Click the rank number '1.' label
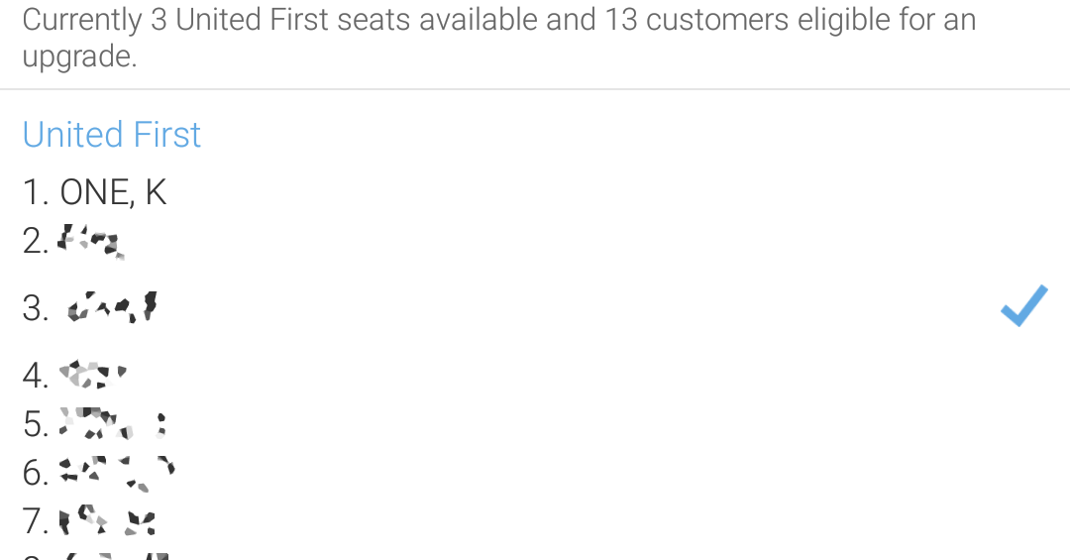1070x560 pixels. [x=36, y=192]
